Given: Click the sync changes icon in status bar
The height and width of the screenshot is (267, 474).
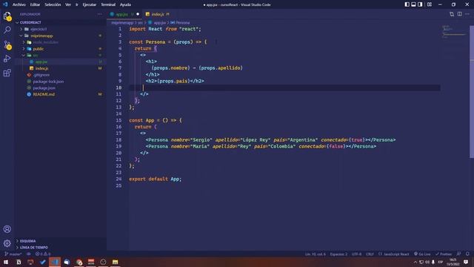Looking at the screenshot, I should coord(29,254).
